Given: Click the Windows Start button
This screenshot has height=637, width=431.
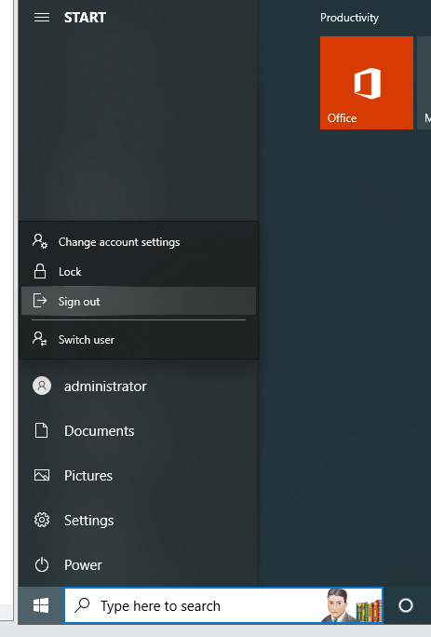Looking at the screenshot, I should 41,605.
